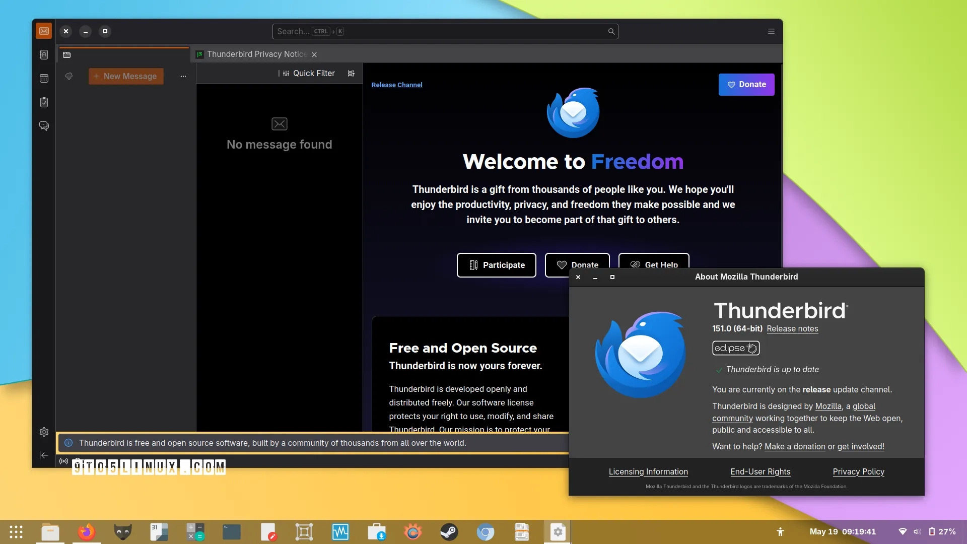Open the Terminal in taskbar
Screen dimensions: 967x544
[232, 532]
